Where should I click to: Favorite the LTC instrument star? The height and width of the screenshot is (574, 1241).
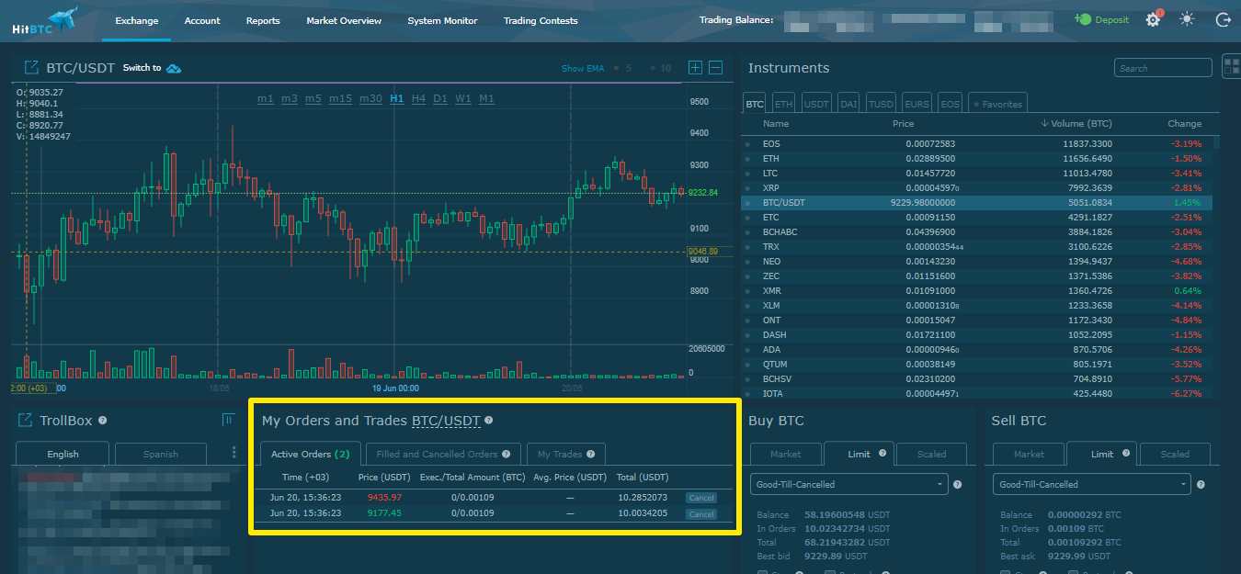pyautogui.click(x=747, y=174)
